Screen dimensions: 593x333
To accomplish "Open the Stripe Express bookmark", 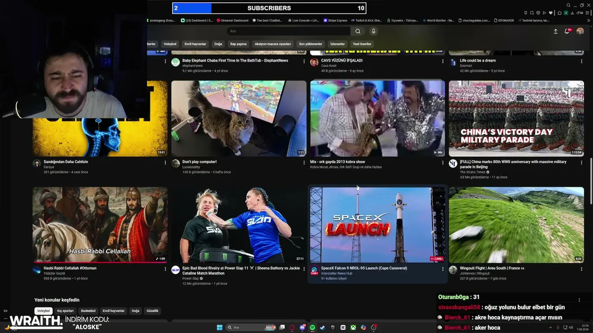I will coord(335,20).
